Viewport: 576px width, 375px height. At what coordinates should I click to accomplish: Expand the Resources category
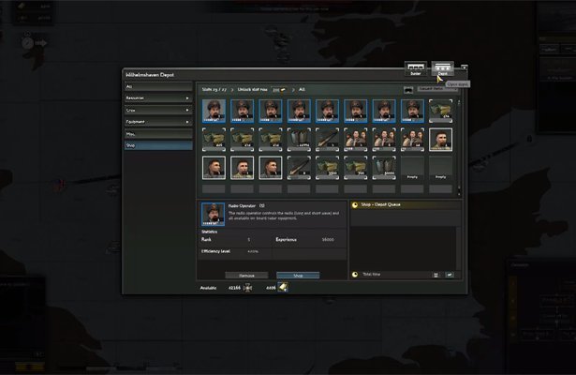tap(158, 97)
